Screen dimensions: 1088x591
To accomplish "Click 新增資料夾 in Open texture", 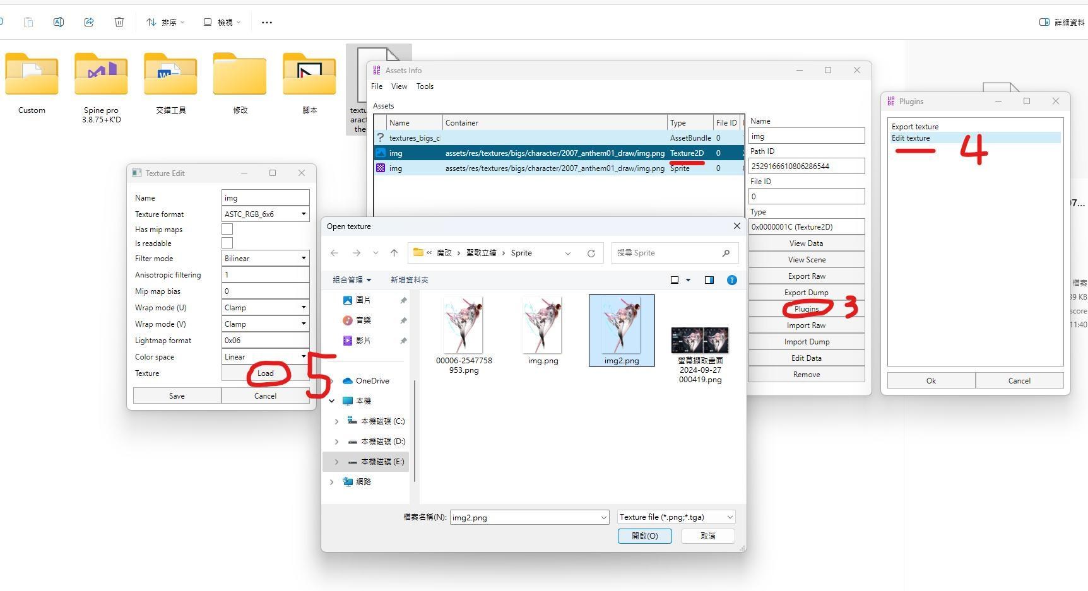I will click(x=409, y=280).
